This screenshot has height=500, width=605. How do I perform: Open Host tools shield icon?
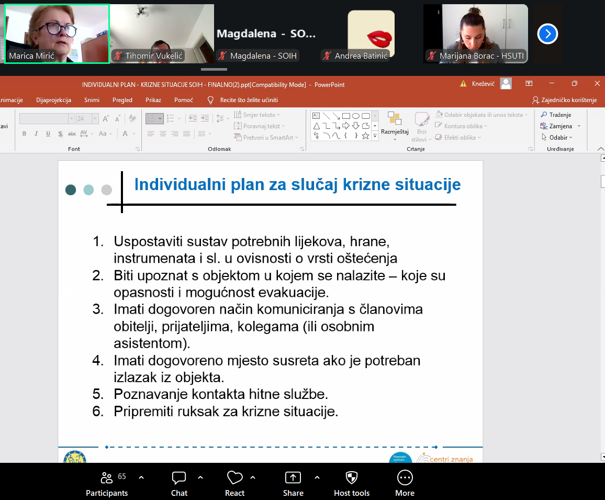352,483
